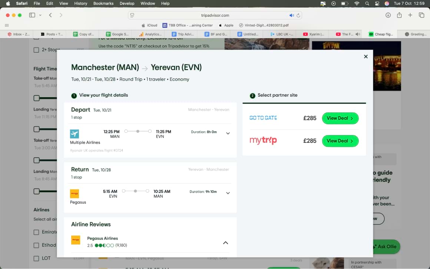Toggle the 2+ Stops checkbox
Viewport: 430px width, 269px height.
[x=36, y=50]
